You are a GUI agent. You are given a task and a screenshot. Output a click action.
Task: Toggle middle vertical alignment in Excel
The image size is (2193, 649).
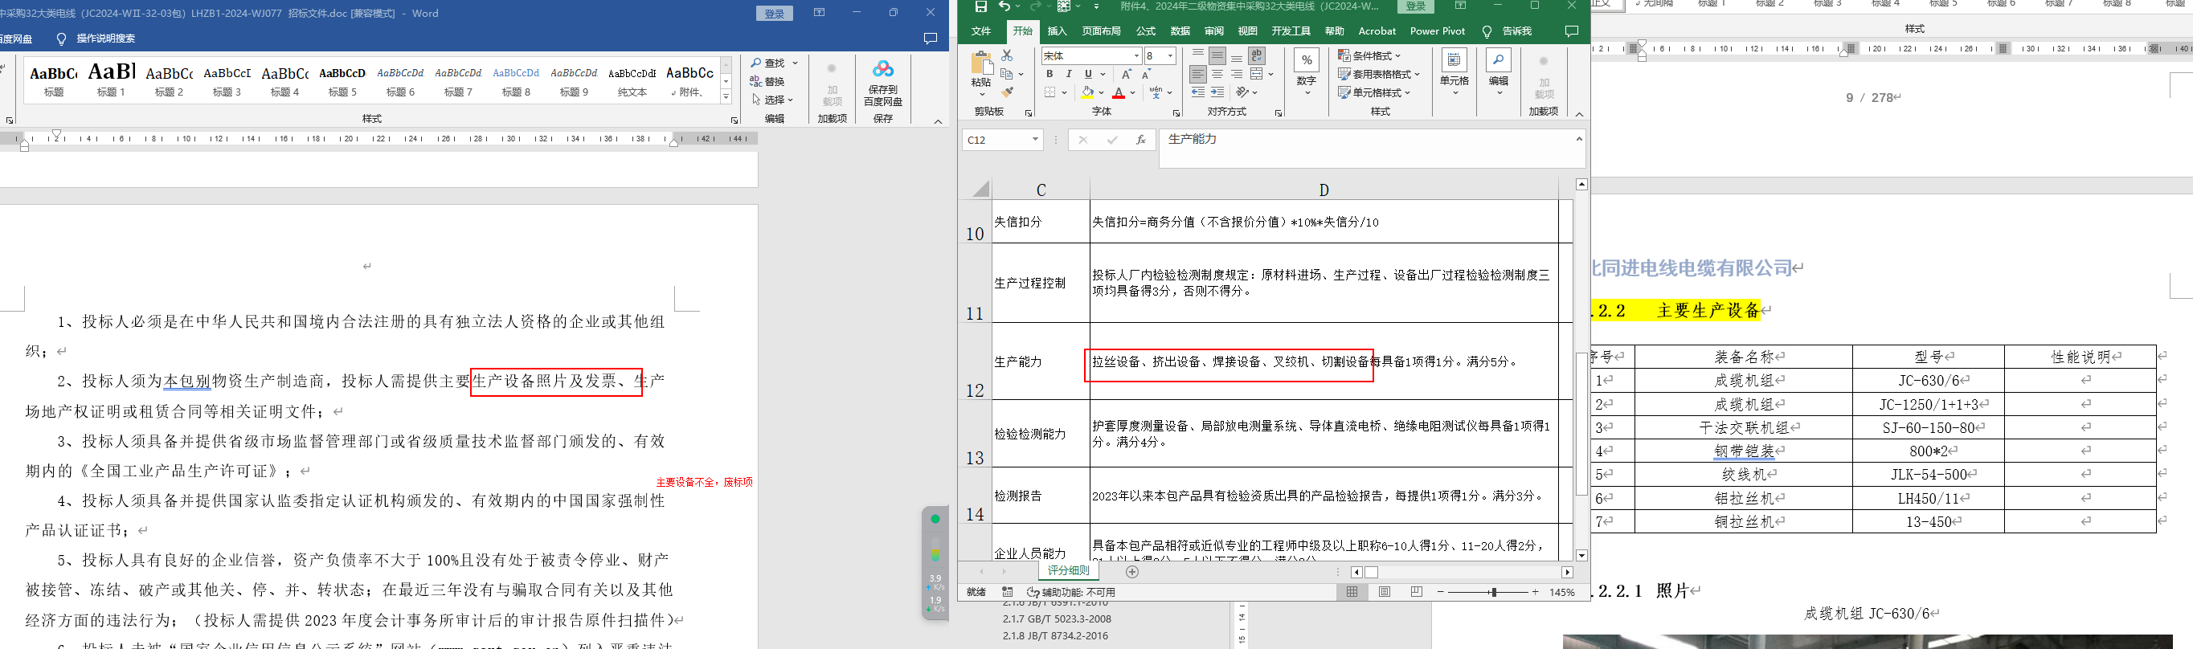1217,56
